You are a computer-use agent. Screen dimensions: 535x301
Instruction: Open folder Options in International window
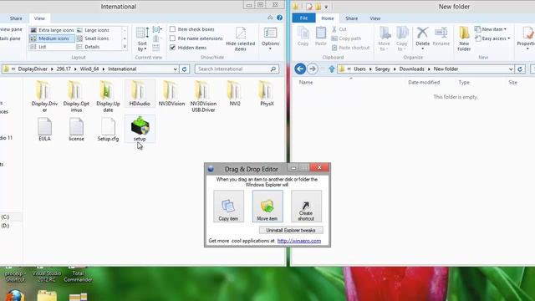pyautogui.click(x=270, y=38)
